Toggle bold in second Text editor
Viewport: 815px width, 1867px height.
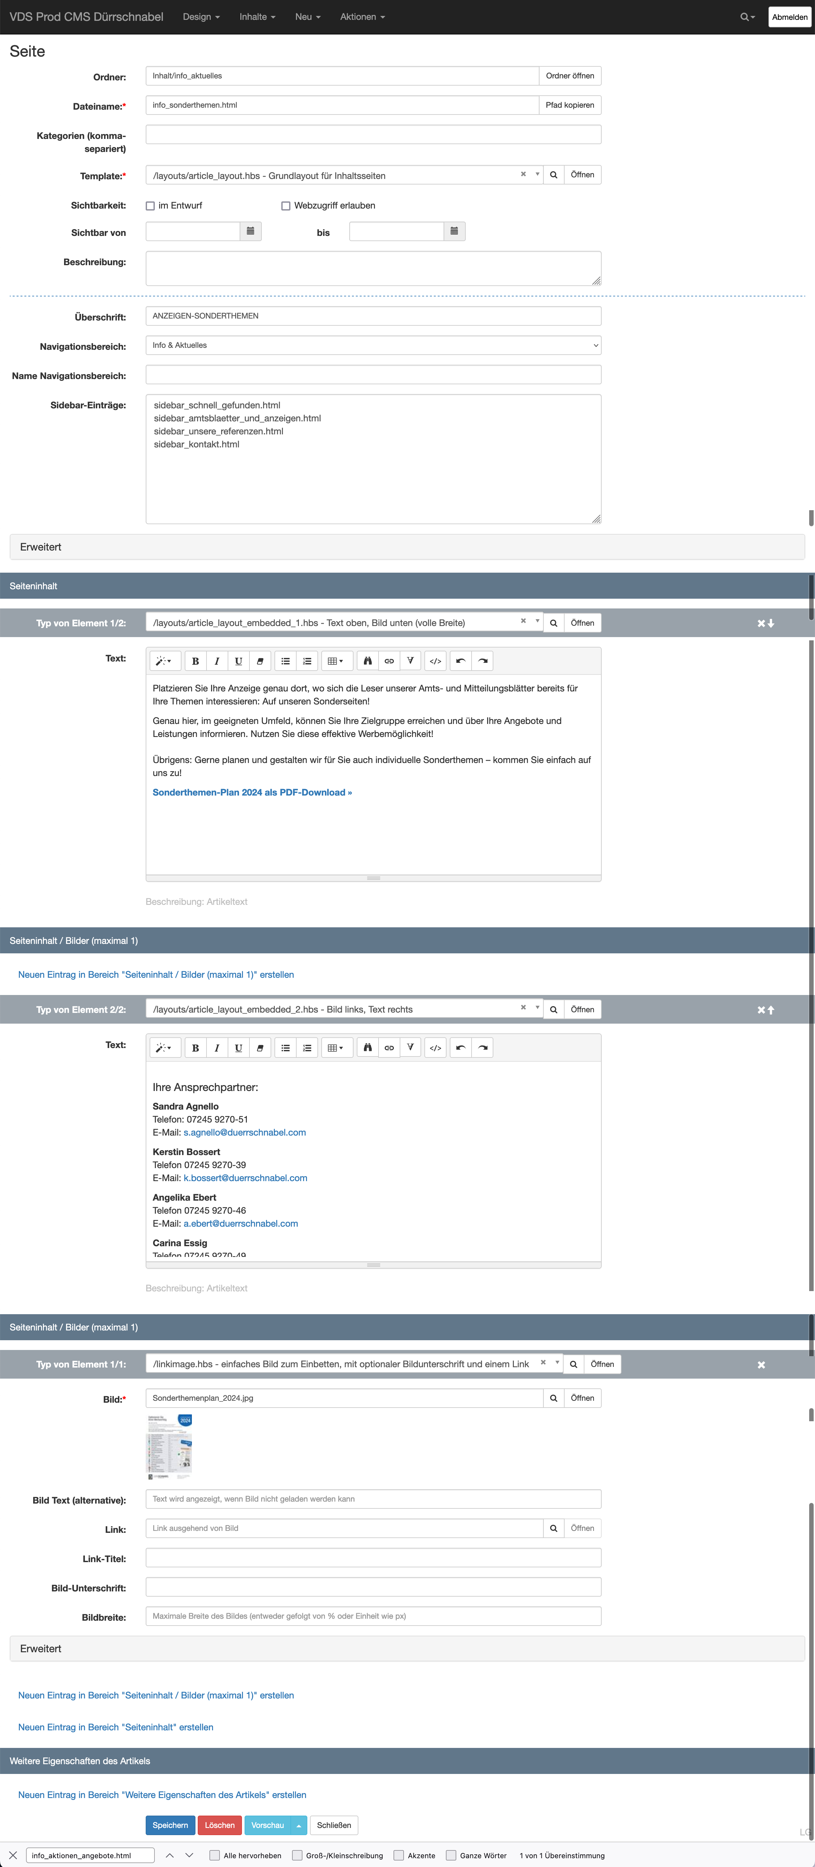(x=195, y=1048)
